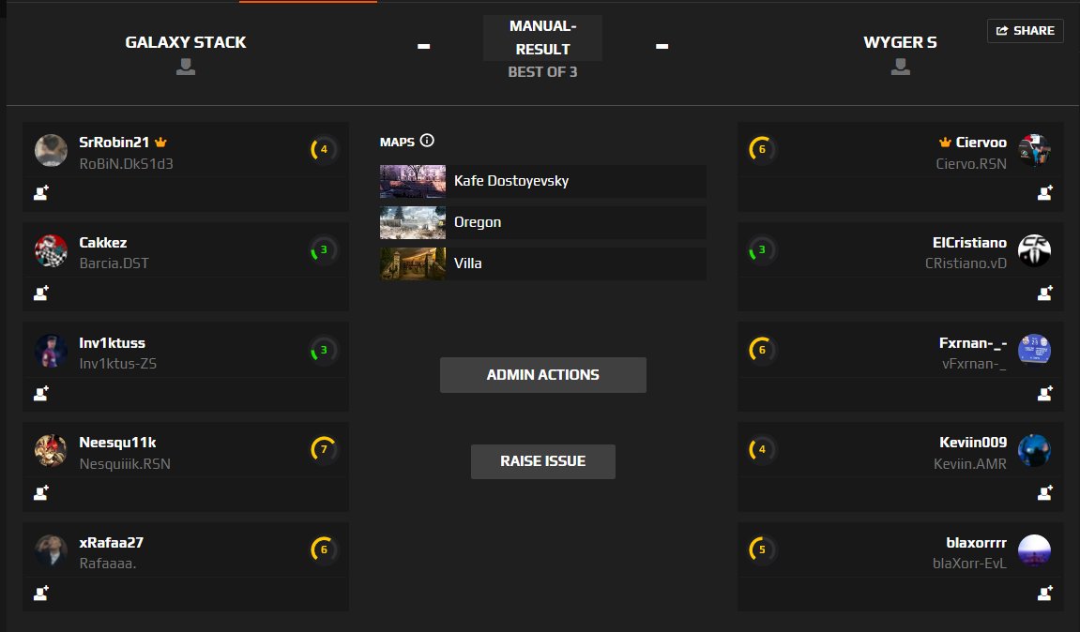The width and height of the screenshot is (1080, 632).
Task: Click add-friend icon under Neesqu11k
Action: coord(41,493)
